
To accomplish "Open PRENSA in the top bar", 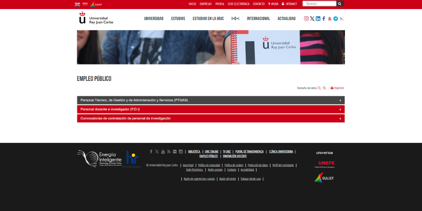I will (220, 4).
